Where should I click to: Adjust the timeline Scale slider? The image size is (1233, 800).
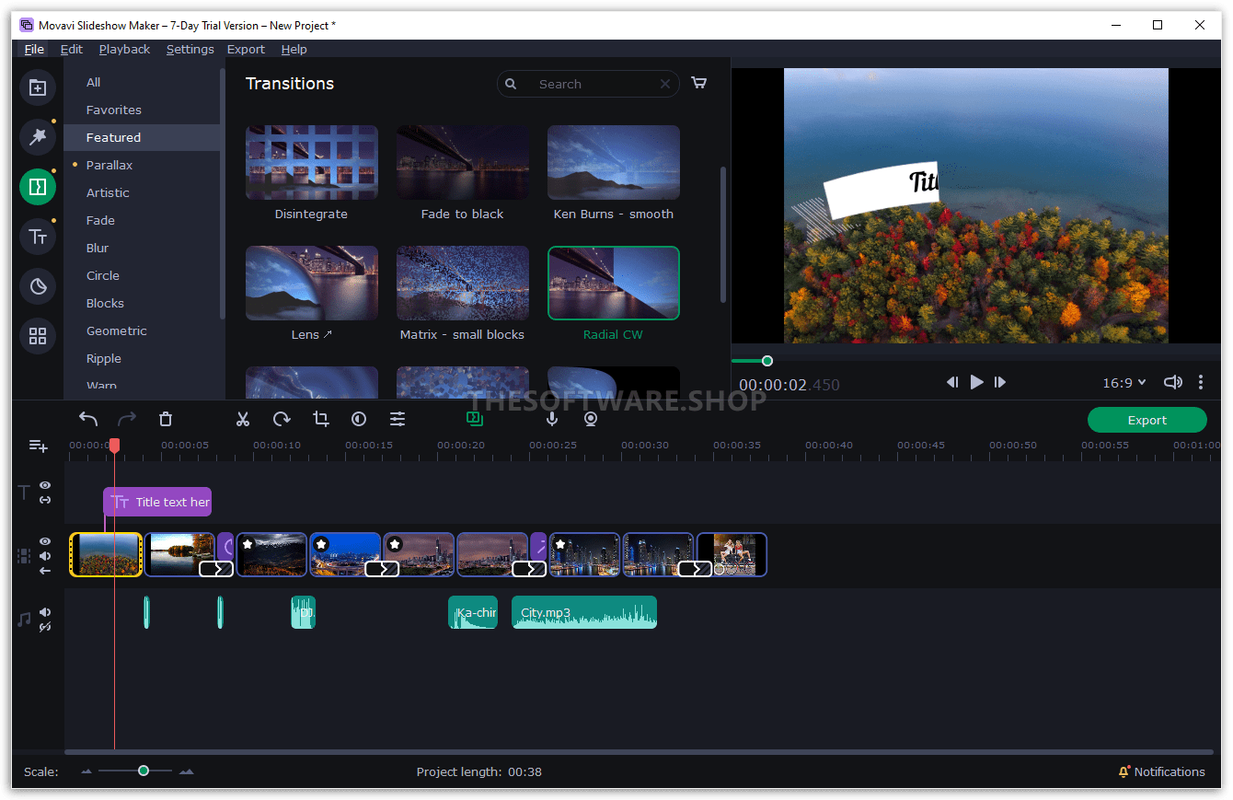point(143,771)
